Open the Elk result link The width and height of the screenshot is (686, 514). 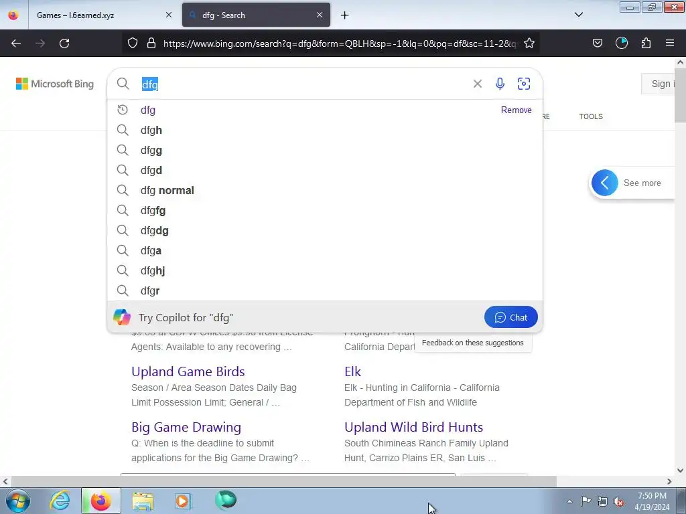click(352, 371)
